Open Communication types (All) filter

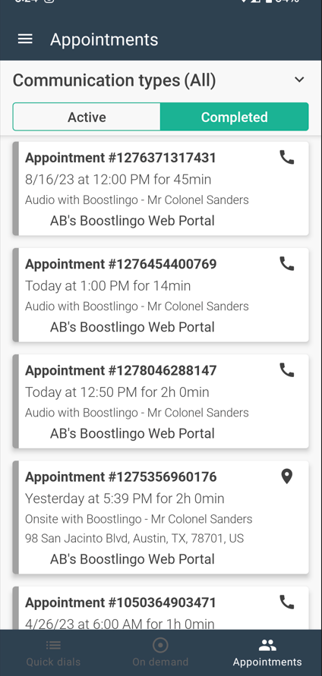tap(160, 80)
